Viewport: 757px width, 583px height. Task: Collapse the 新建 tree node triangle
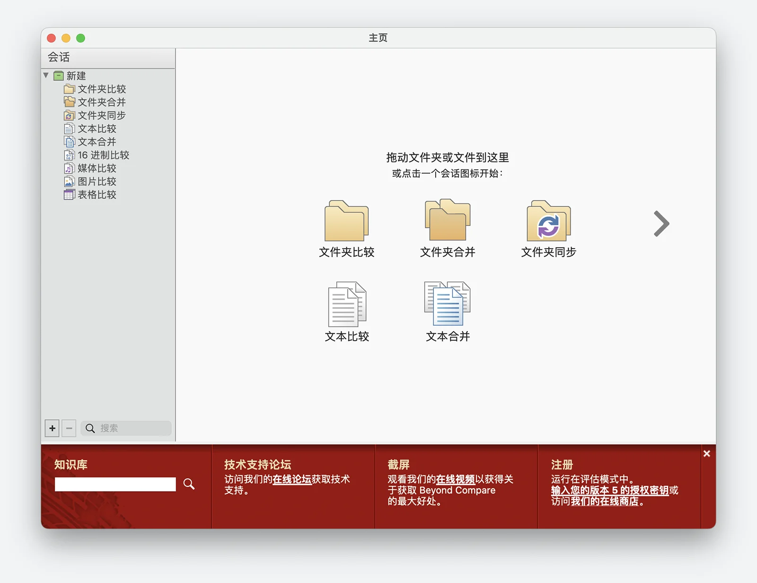pyautogui.click(x=46, y=75)
